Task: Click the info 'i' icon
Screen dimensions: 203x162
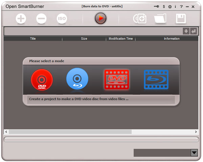Action: tap(175, 6)
